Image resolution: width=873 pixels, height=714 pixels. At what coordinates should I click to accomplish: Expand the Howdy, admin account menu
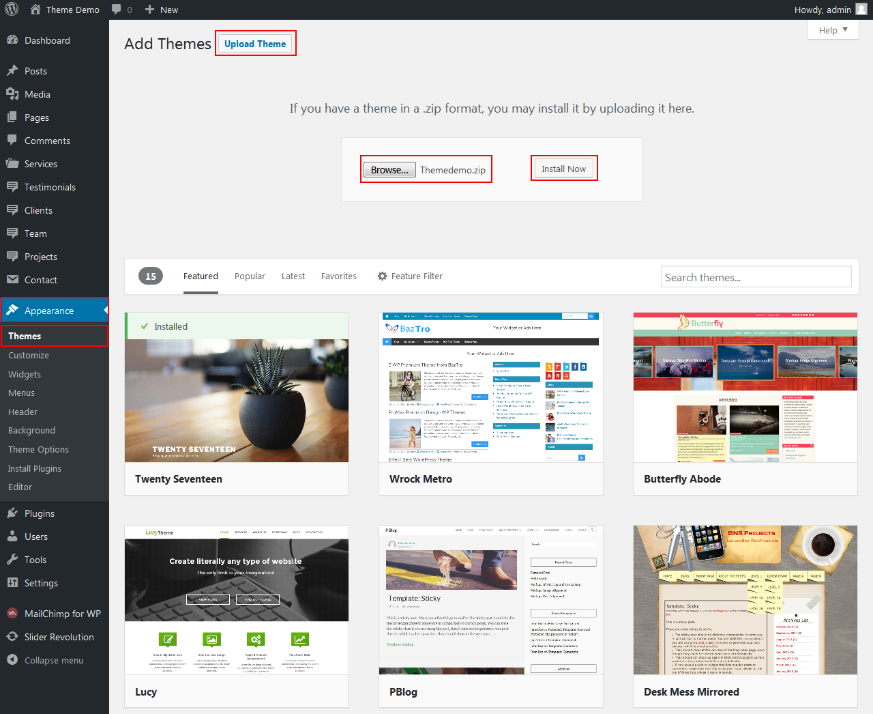pos(823,10)
